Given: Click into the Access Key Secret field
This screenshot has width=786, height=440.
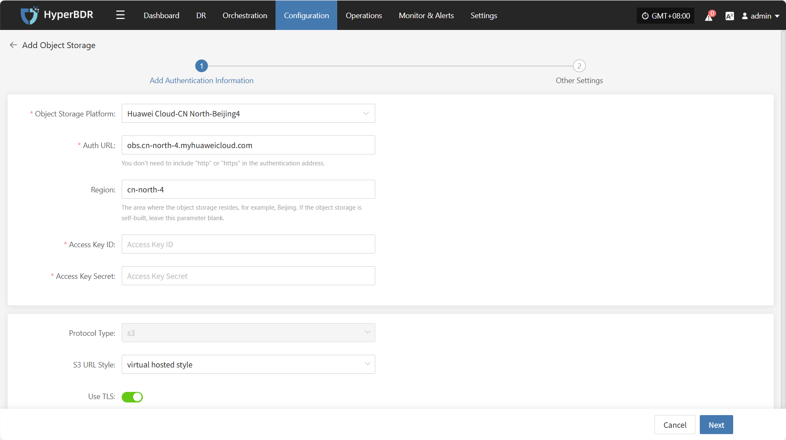Looking at the screenshot, I should 248,276.
